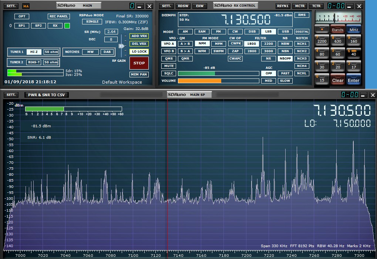The width and height of the screenshot is (377, 259).
Task: Open SETT. in the RX Control panel
Action: click(166, 6)
